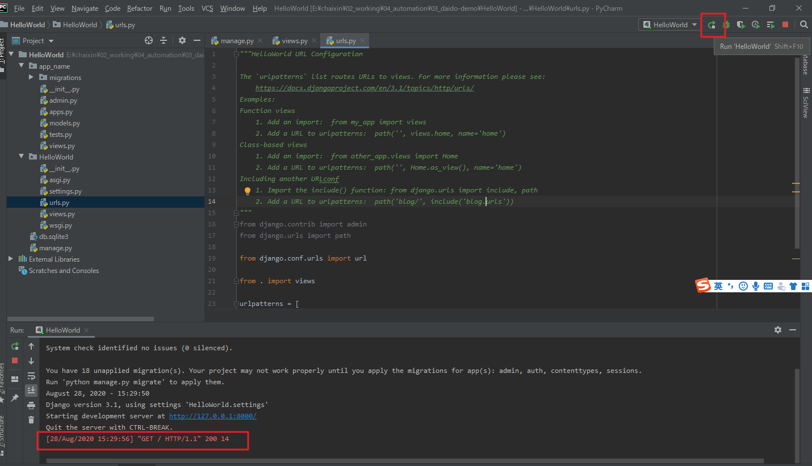Open Search Everywhere magnifier icon
This screenshot has width=812, height=466.
tap(804, 24)
